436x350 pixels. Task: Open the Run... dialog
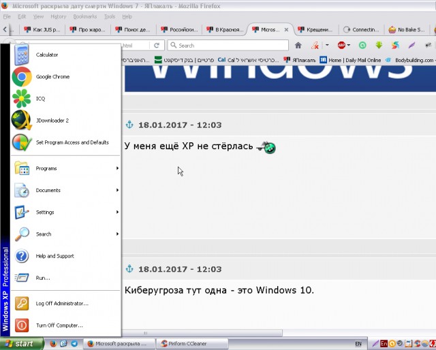65,278
